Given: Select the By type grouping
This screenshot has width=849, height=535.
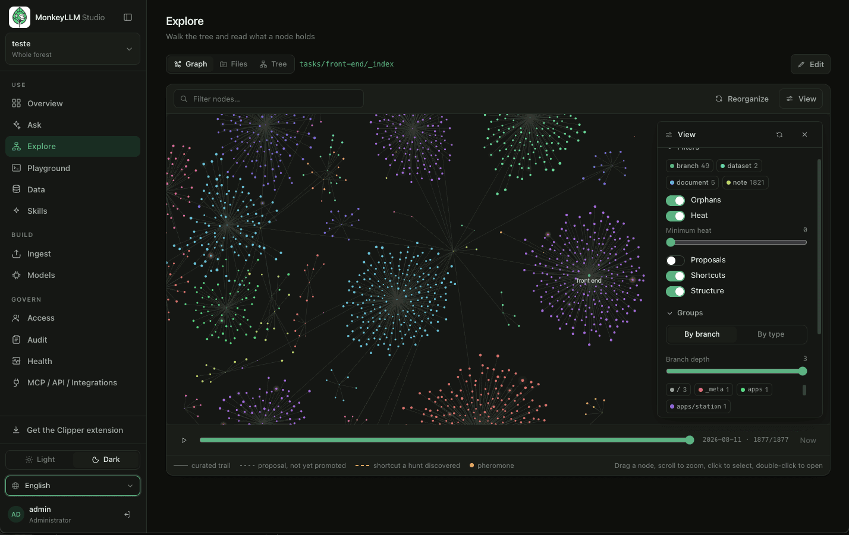Looking at the screenshot, I should 771,334.
